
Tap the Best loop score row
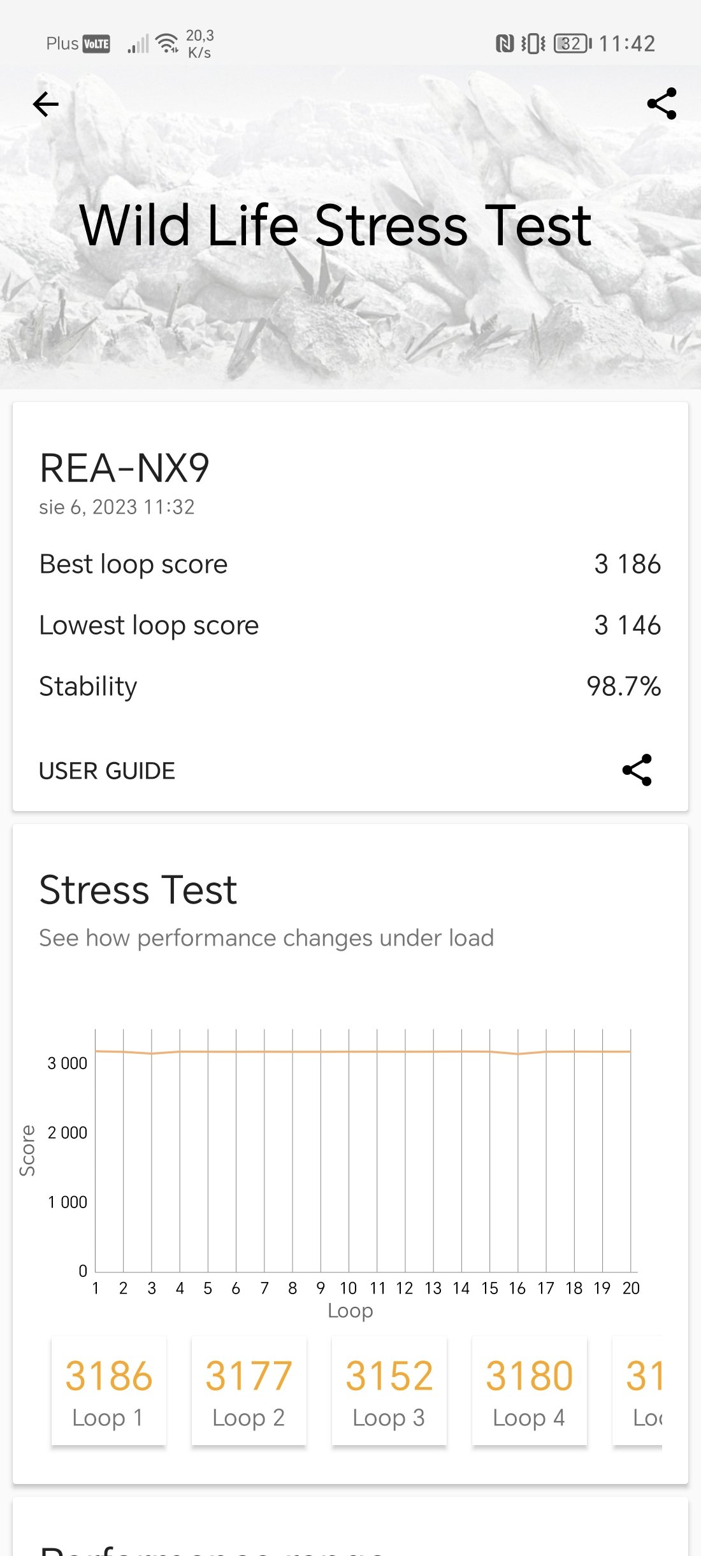(350, 565)
